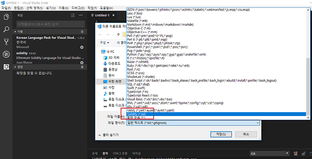Choose YAML file type in list
The height and width of the screenshot is (159, 312).
(216, 110)
